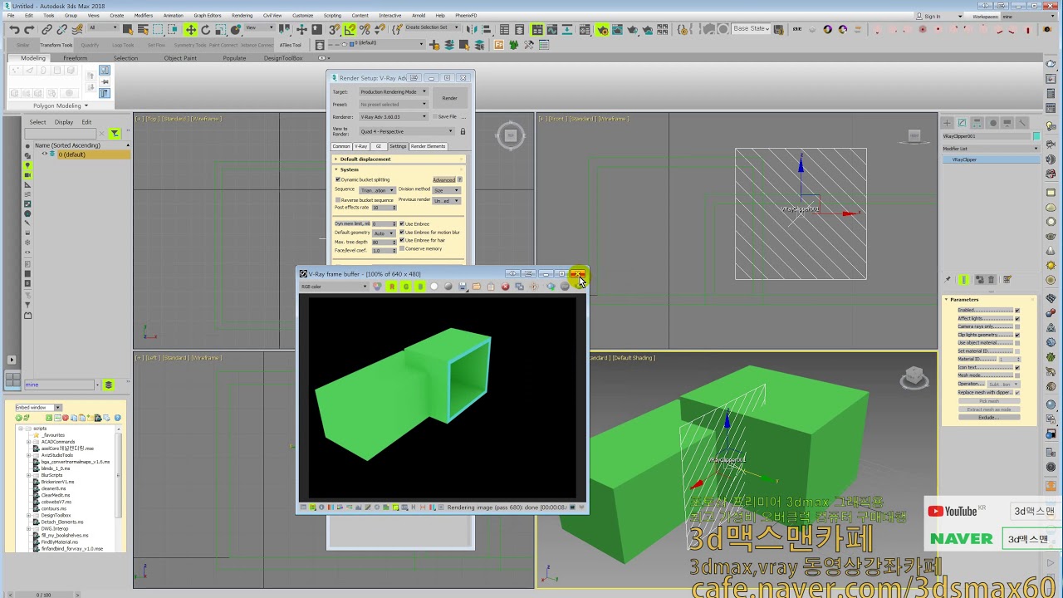
Task: Open the Target rendering mode dropdown
Action: [393, 91]
